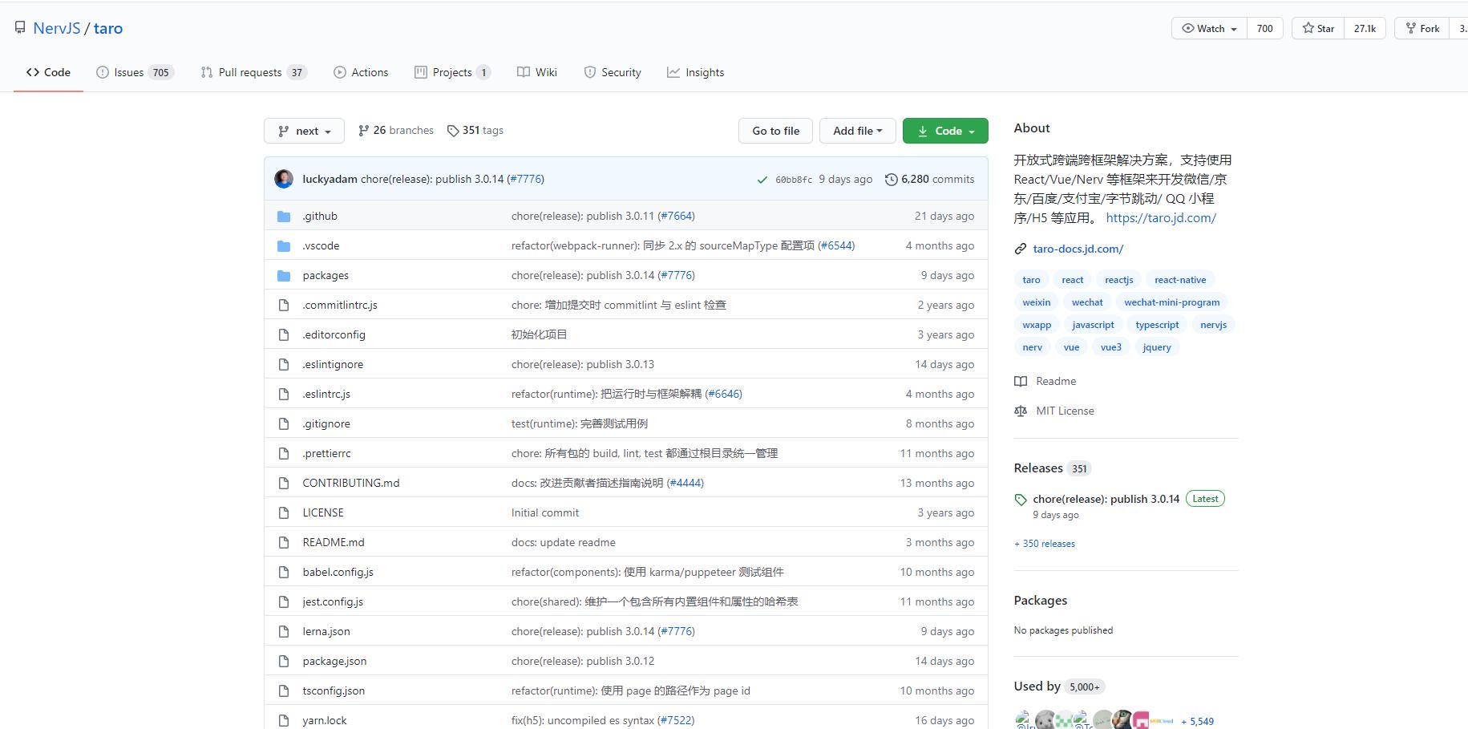
Task: Open the taro-docs.jd.com/ website link
Action: pyautogui.click(x=1078, y=249)
